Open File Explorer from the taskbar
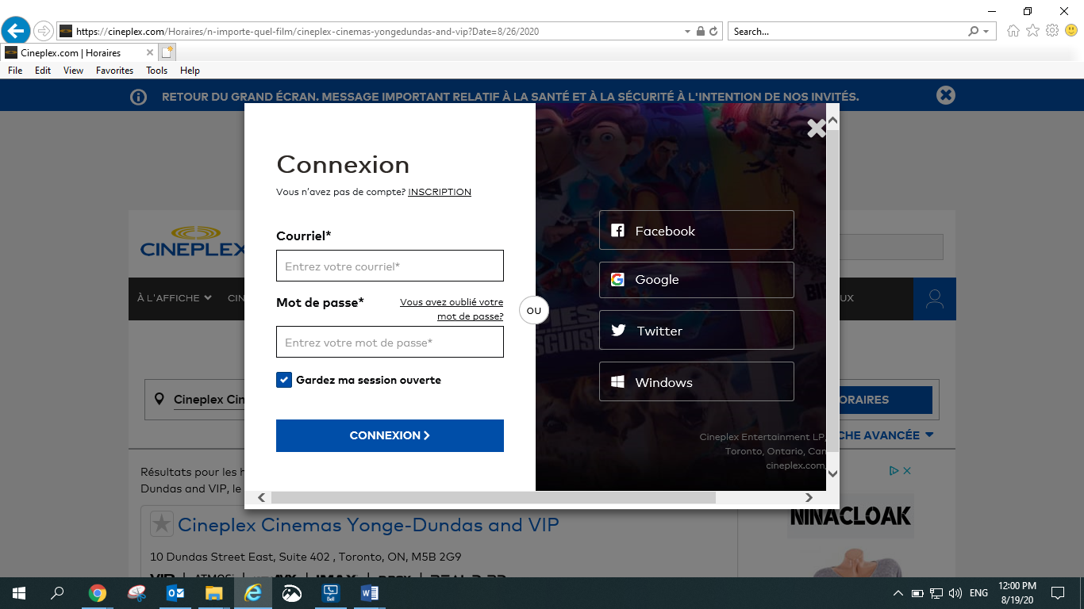The width and height of the screenshot is (1084, 609). (x=214, y=593)
